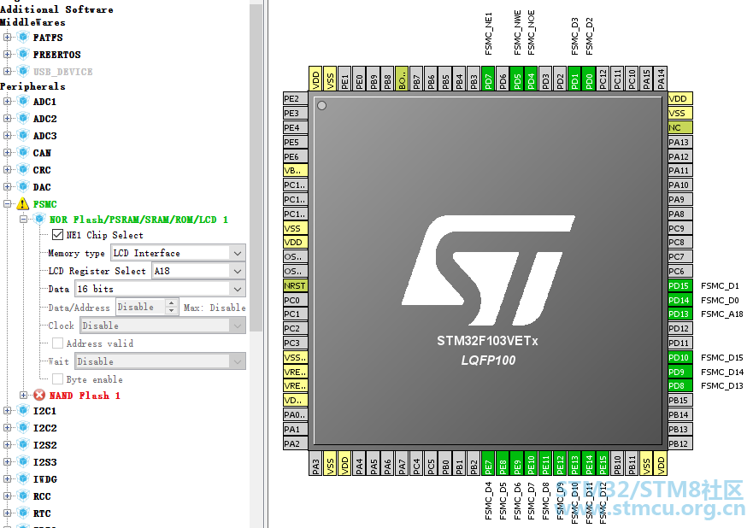Click the CRC peripheral cube icon
The height and width of the screenshot is (528, 753).
[x=22, y=170]
